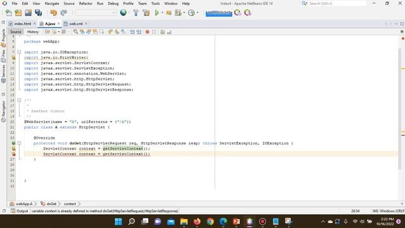
Task: Close the A.java tab
Action: (x=59, y=23)
